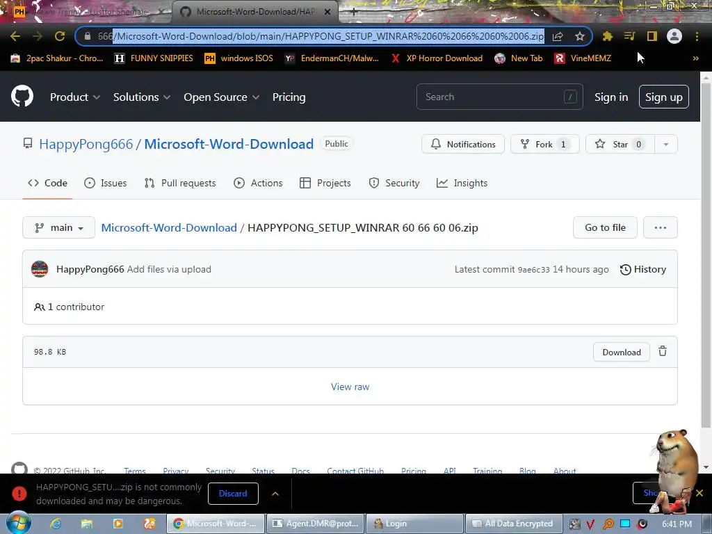
Task: Reload the page with refresh icon
Action: [x=60, y=36]
